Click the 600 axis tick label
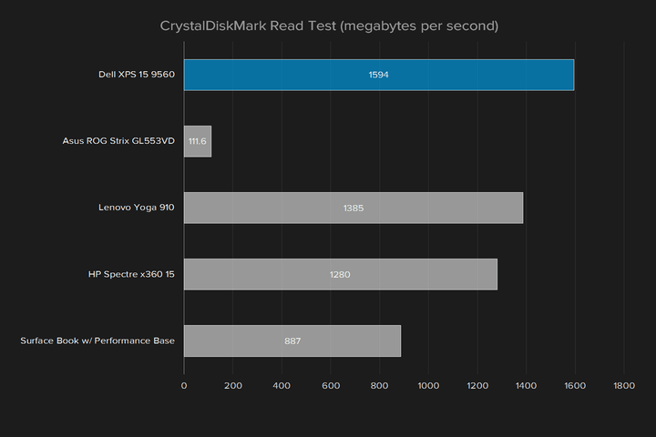656x437 pixels. coord(331,386)
